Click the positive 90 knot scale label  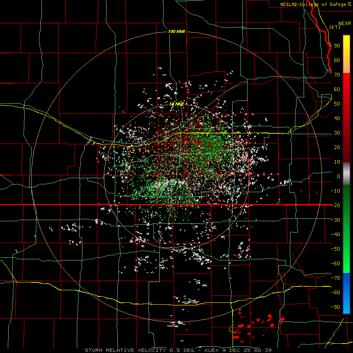(x=337, y=46)
